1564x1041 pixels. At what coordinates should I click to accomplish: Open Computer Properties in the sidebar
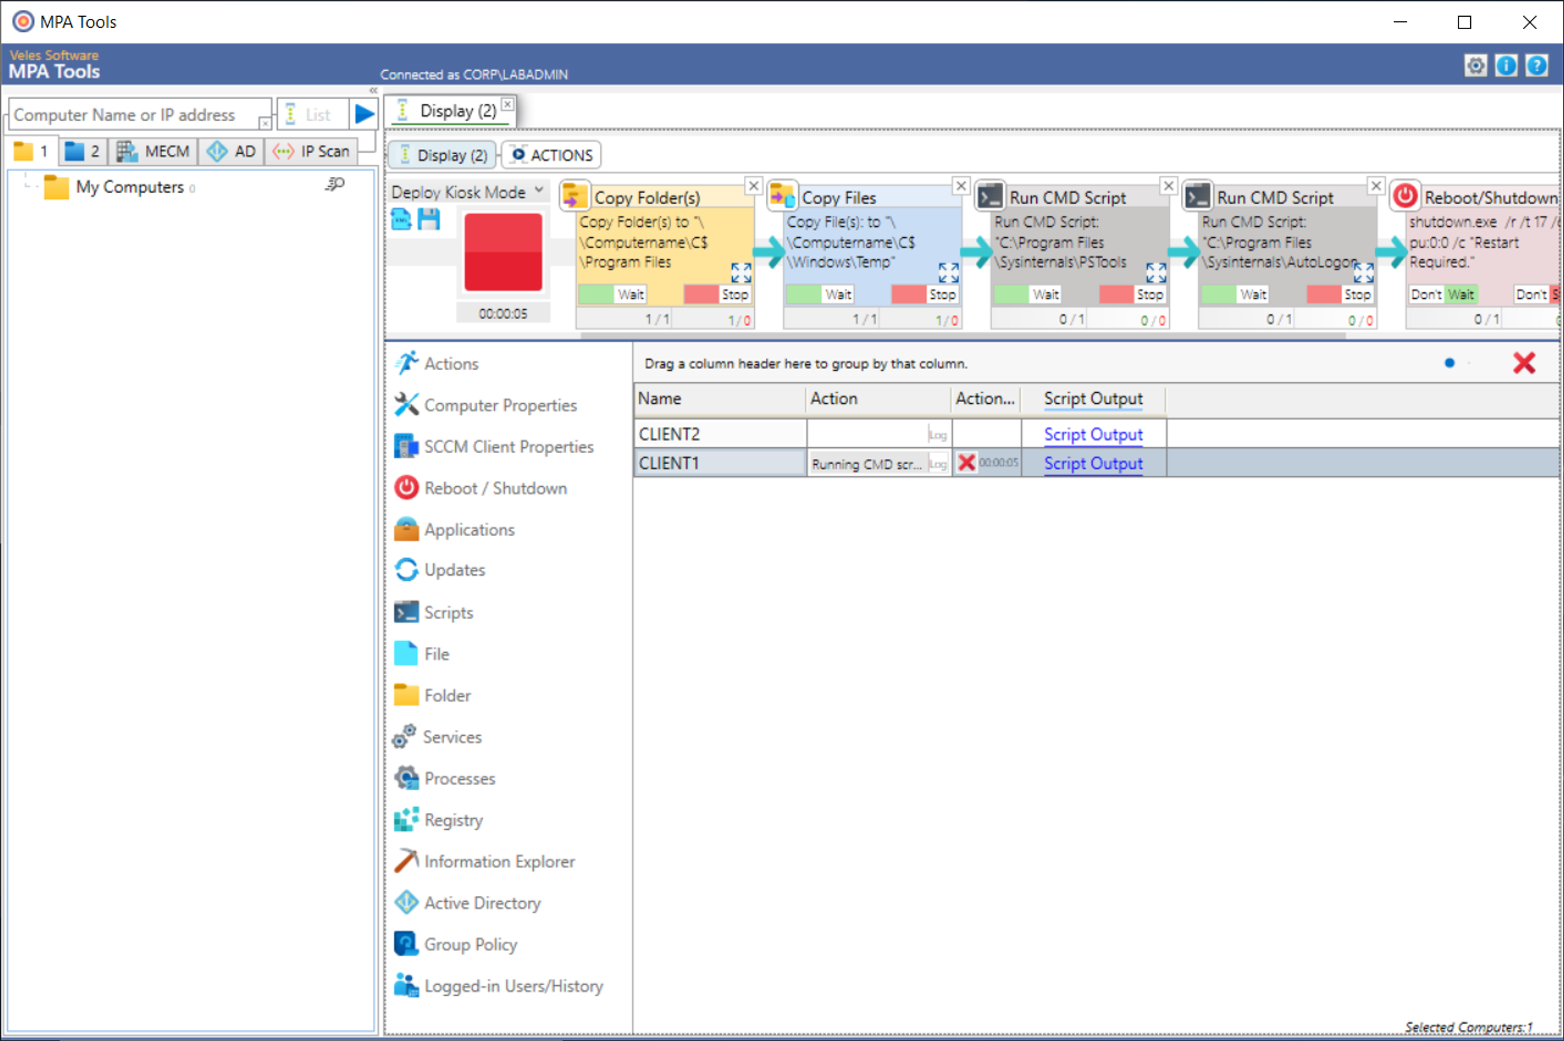pos(486,405)
